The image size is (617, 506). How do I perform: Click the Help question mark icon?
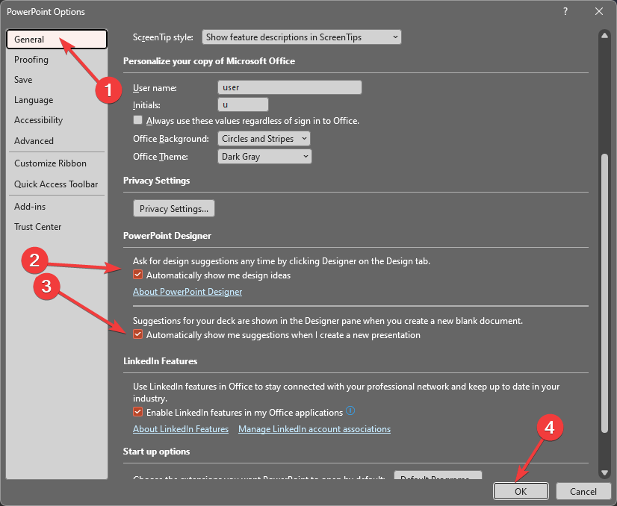click(x=565, y=11)
